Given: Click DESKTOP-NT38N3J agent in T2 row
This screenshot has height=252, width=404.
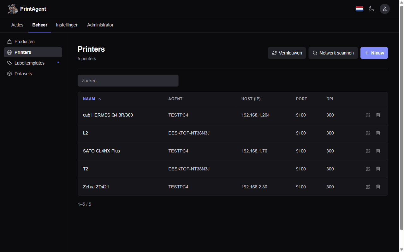Looking at the screenshot, I should (x=189, y=169).
